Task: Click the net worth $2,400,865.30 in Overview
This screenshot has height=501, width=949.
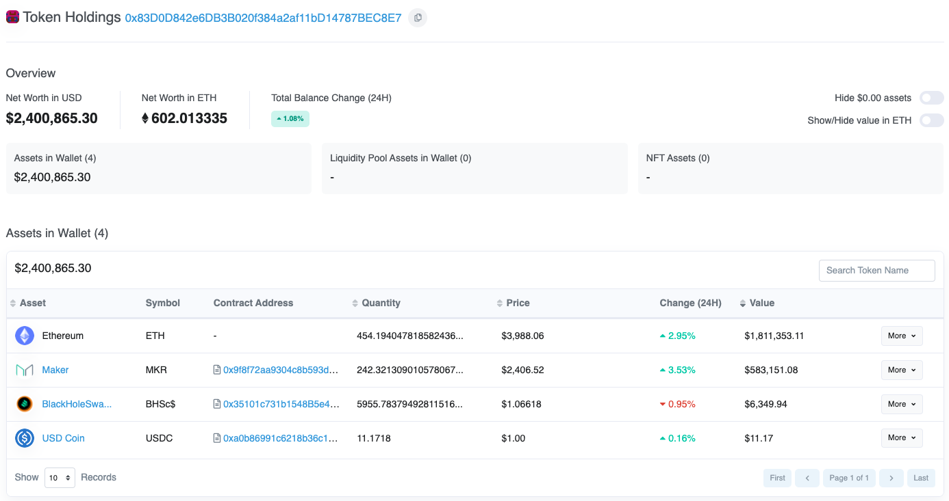Action: pos(52,118)
